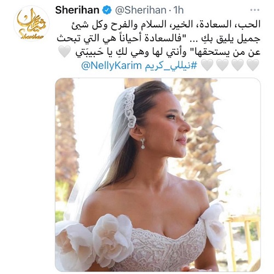
Task: Click the bride's drop earring in the photo
Action: [142, 143]
